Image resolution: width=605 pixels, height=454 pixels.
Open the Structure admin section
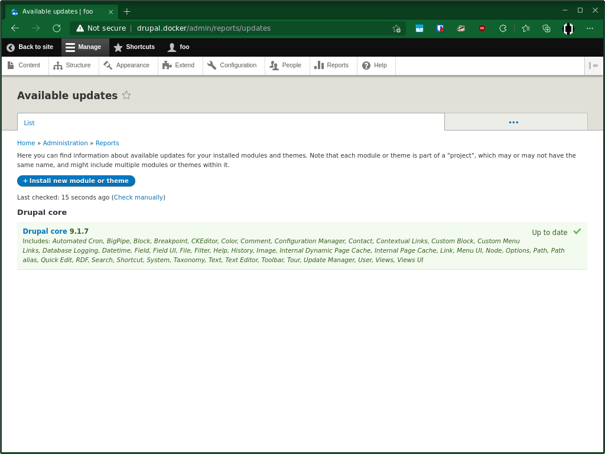pyautogui.click(x=73, y=66)
